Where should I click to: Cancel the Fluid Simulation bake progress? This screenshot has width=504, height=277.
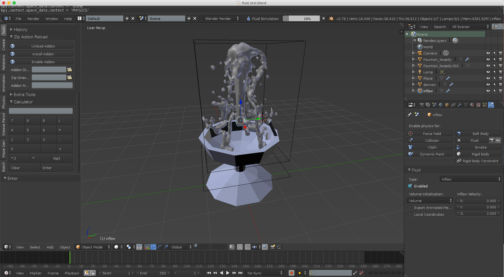coord(323,18)
